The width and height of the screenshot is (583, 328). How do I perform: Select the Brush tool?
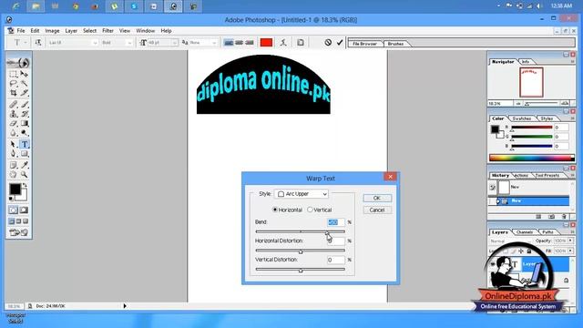point(25,105)
